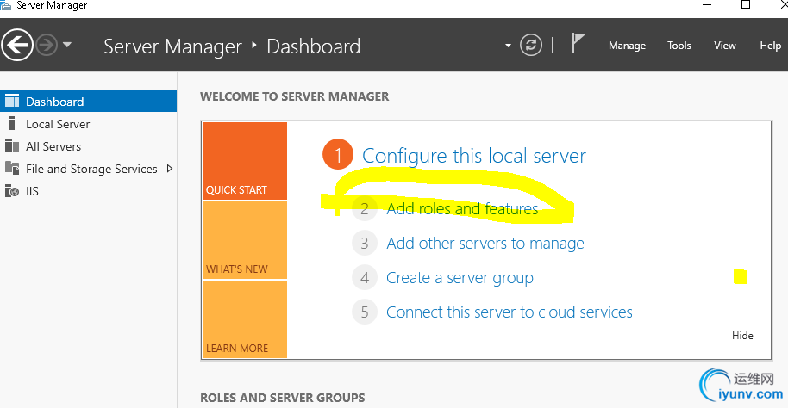
Task: Minimize the Server Manager window
Action: pos(707,4)
